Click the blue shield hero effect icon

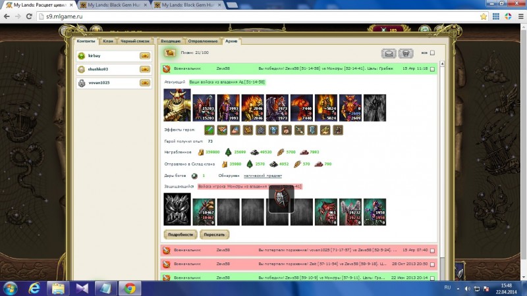(312, 130)
